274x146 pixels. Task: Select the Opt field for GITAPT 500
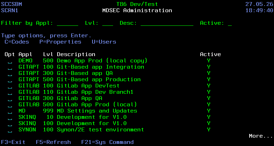[10, 80]
